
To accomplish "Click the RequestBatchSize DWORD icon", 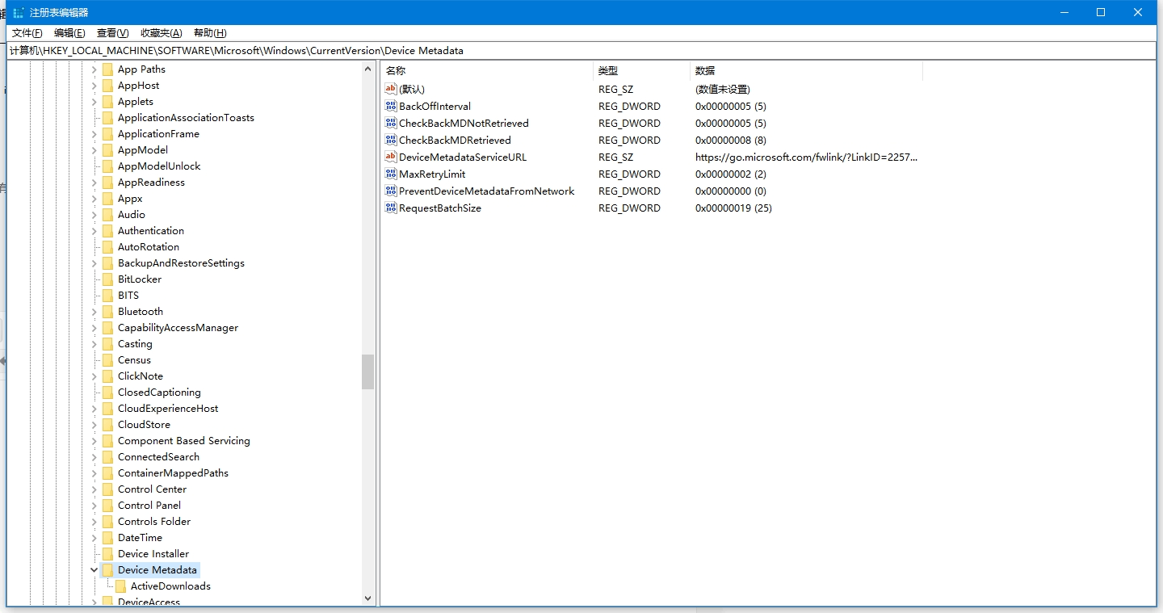I will coord(391,208).
